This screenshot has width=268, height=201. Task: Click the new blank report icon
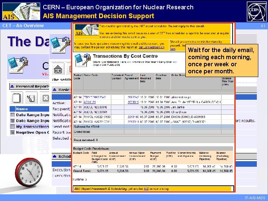[x=16, y=98]
